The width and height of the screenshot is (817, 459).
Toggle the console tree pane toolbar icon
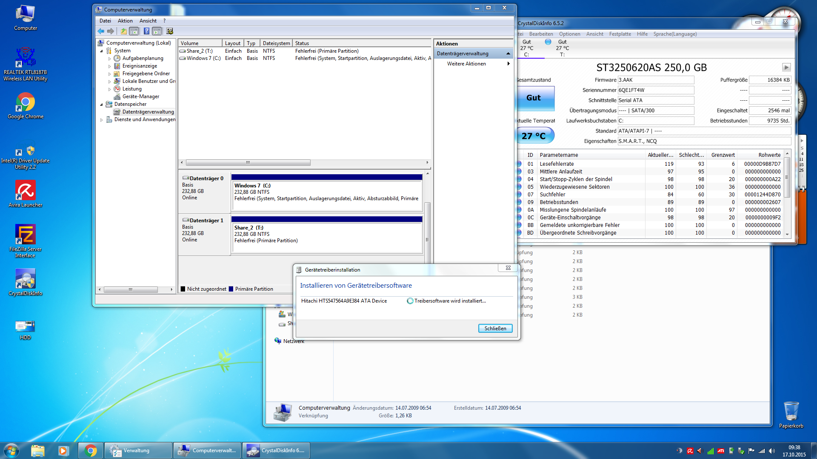134,31
